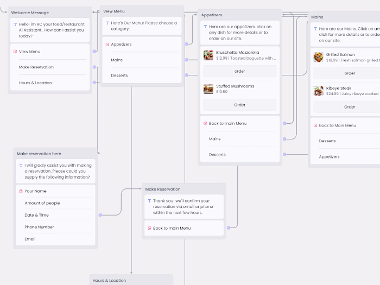This screenshot has height=285, width=380.
Task: Click connector dot beside Desserts in View Menu
Action: coord(187,75)
